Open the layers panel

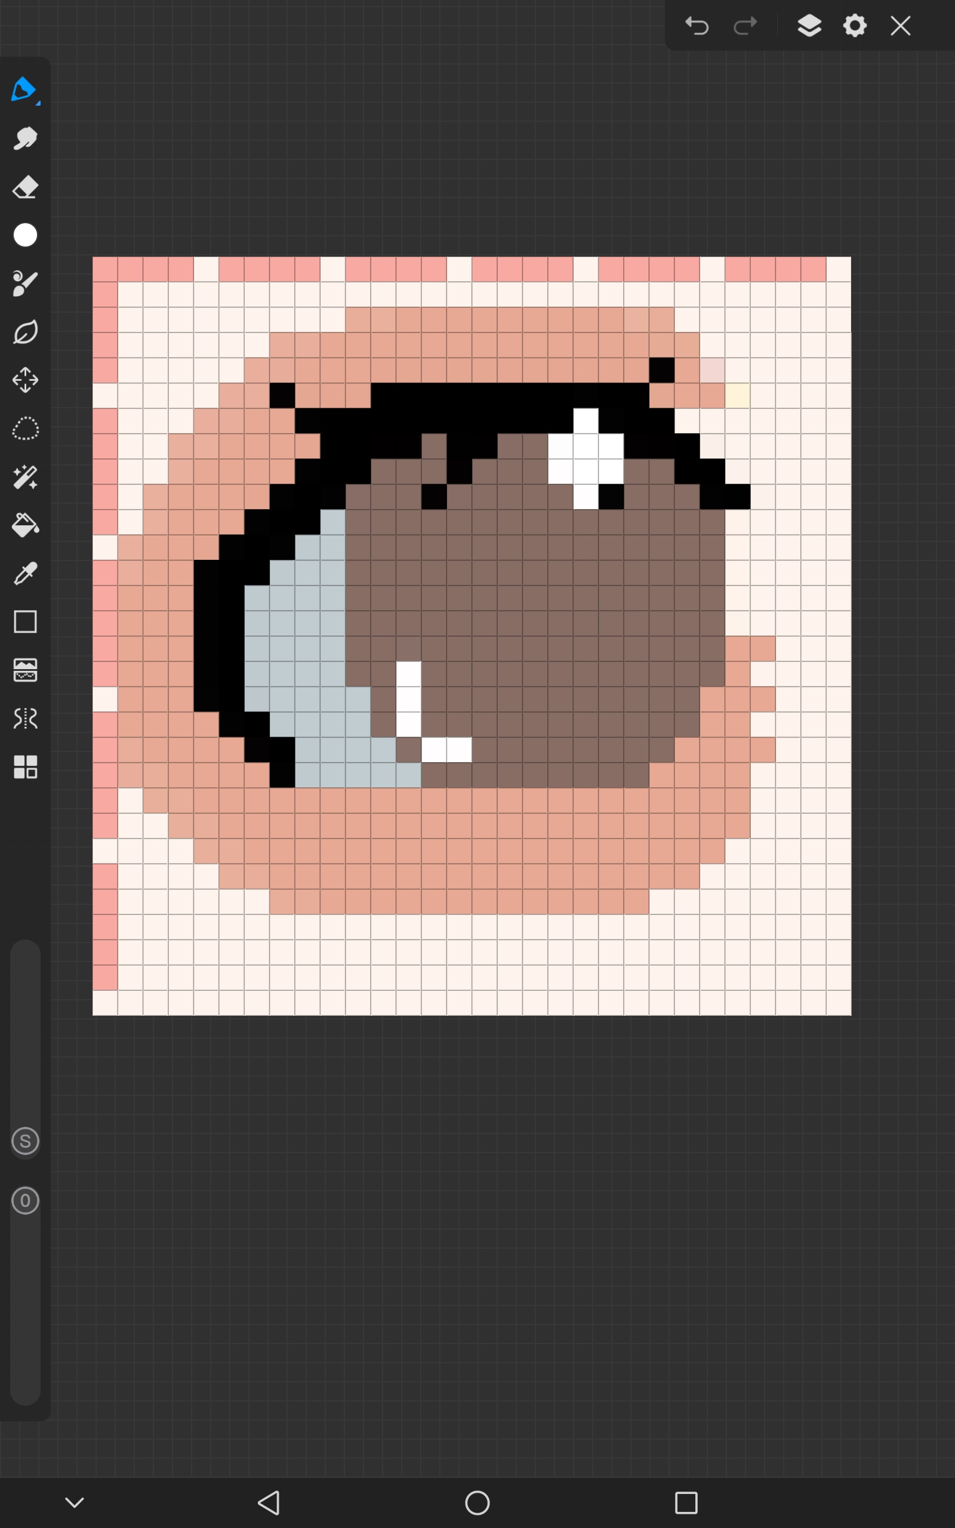[809, 26]
